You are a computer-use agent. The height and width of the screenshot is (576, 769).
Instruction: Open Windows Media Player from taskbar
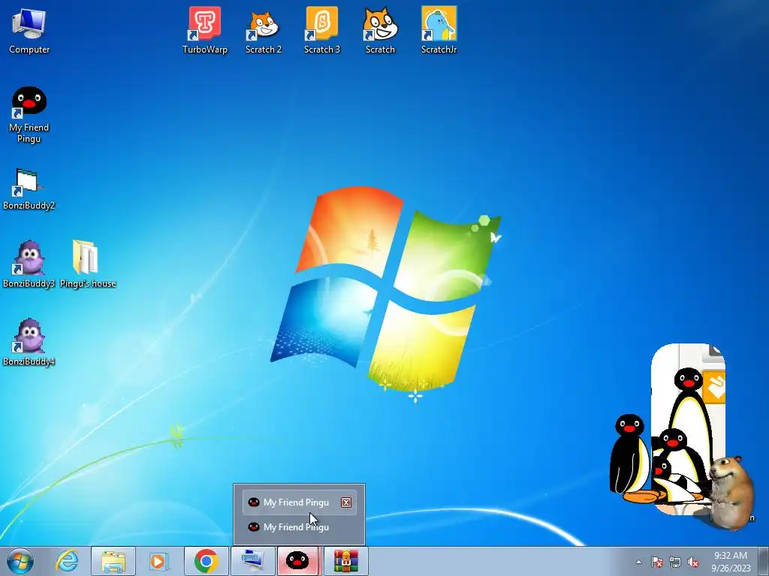coord(158,561)
